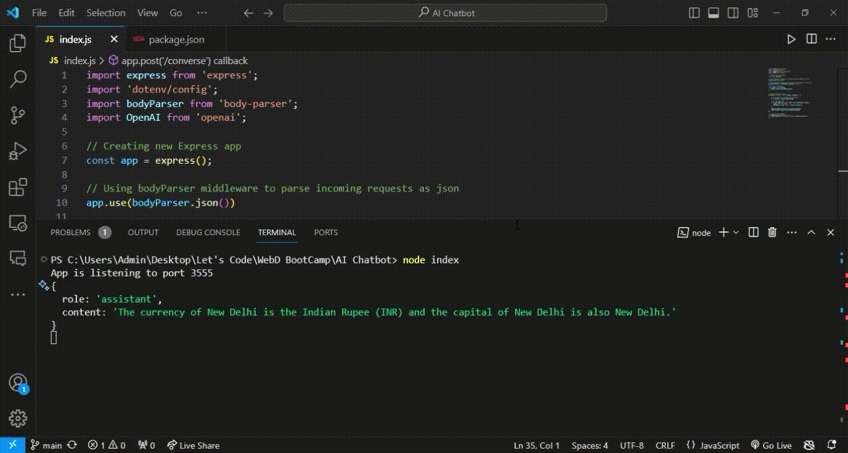Click Go Live in status bar
848x453 pixels.
click(x=772, y=446)
